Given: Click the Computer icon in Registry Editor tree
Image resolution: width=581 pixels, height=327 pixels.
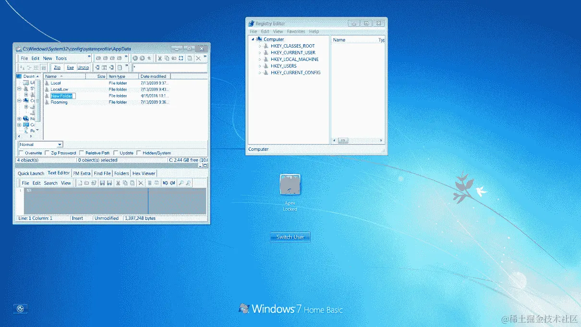Looking at the screenshot, I should 259,39.
